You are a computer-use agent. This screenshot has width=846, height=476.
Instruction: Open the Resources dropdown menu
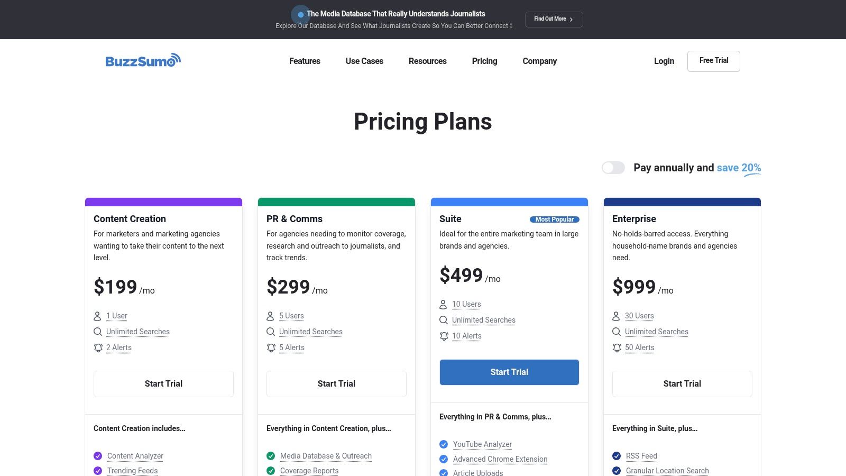[x=427, y=61]
